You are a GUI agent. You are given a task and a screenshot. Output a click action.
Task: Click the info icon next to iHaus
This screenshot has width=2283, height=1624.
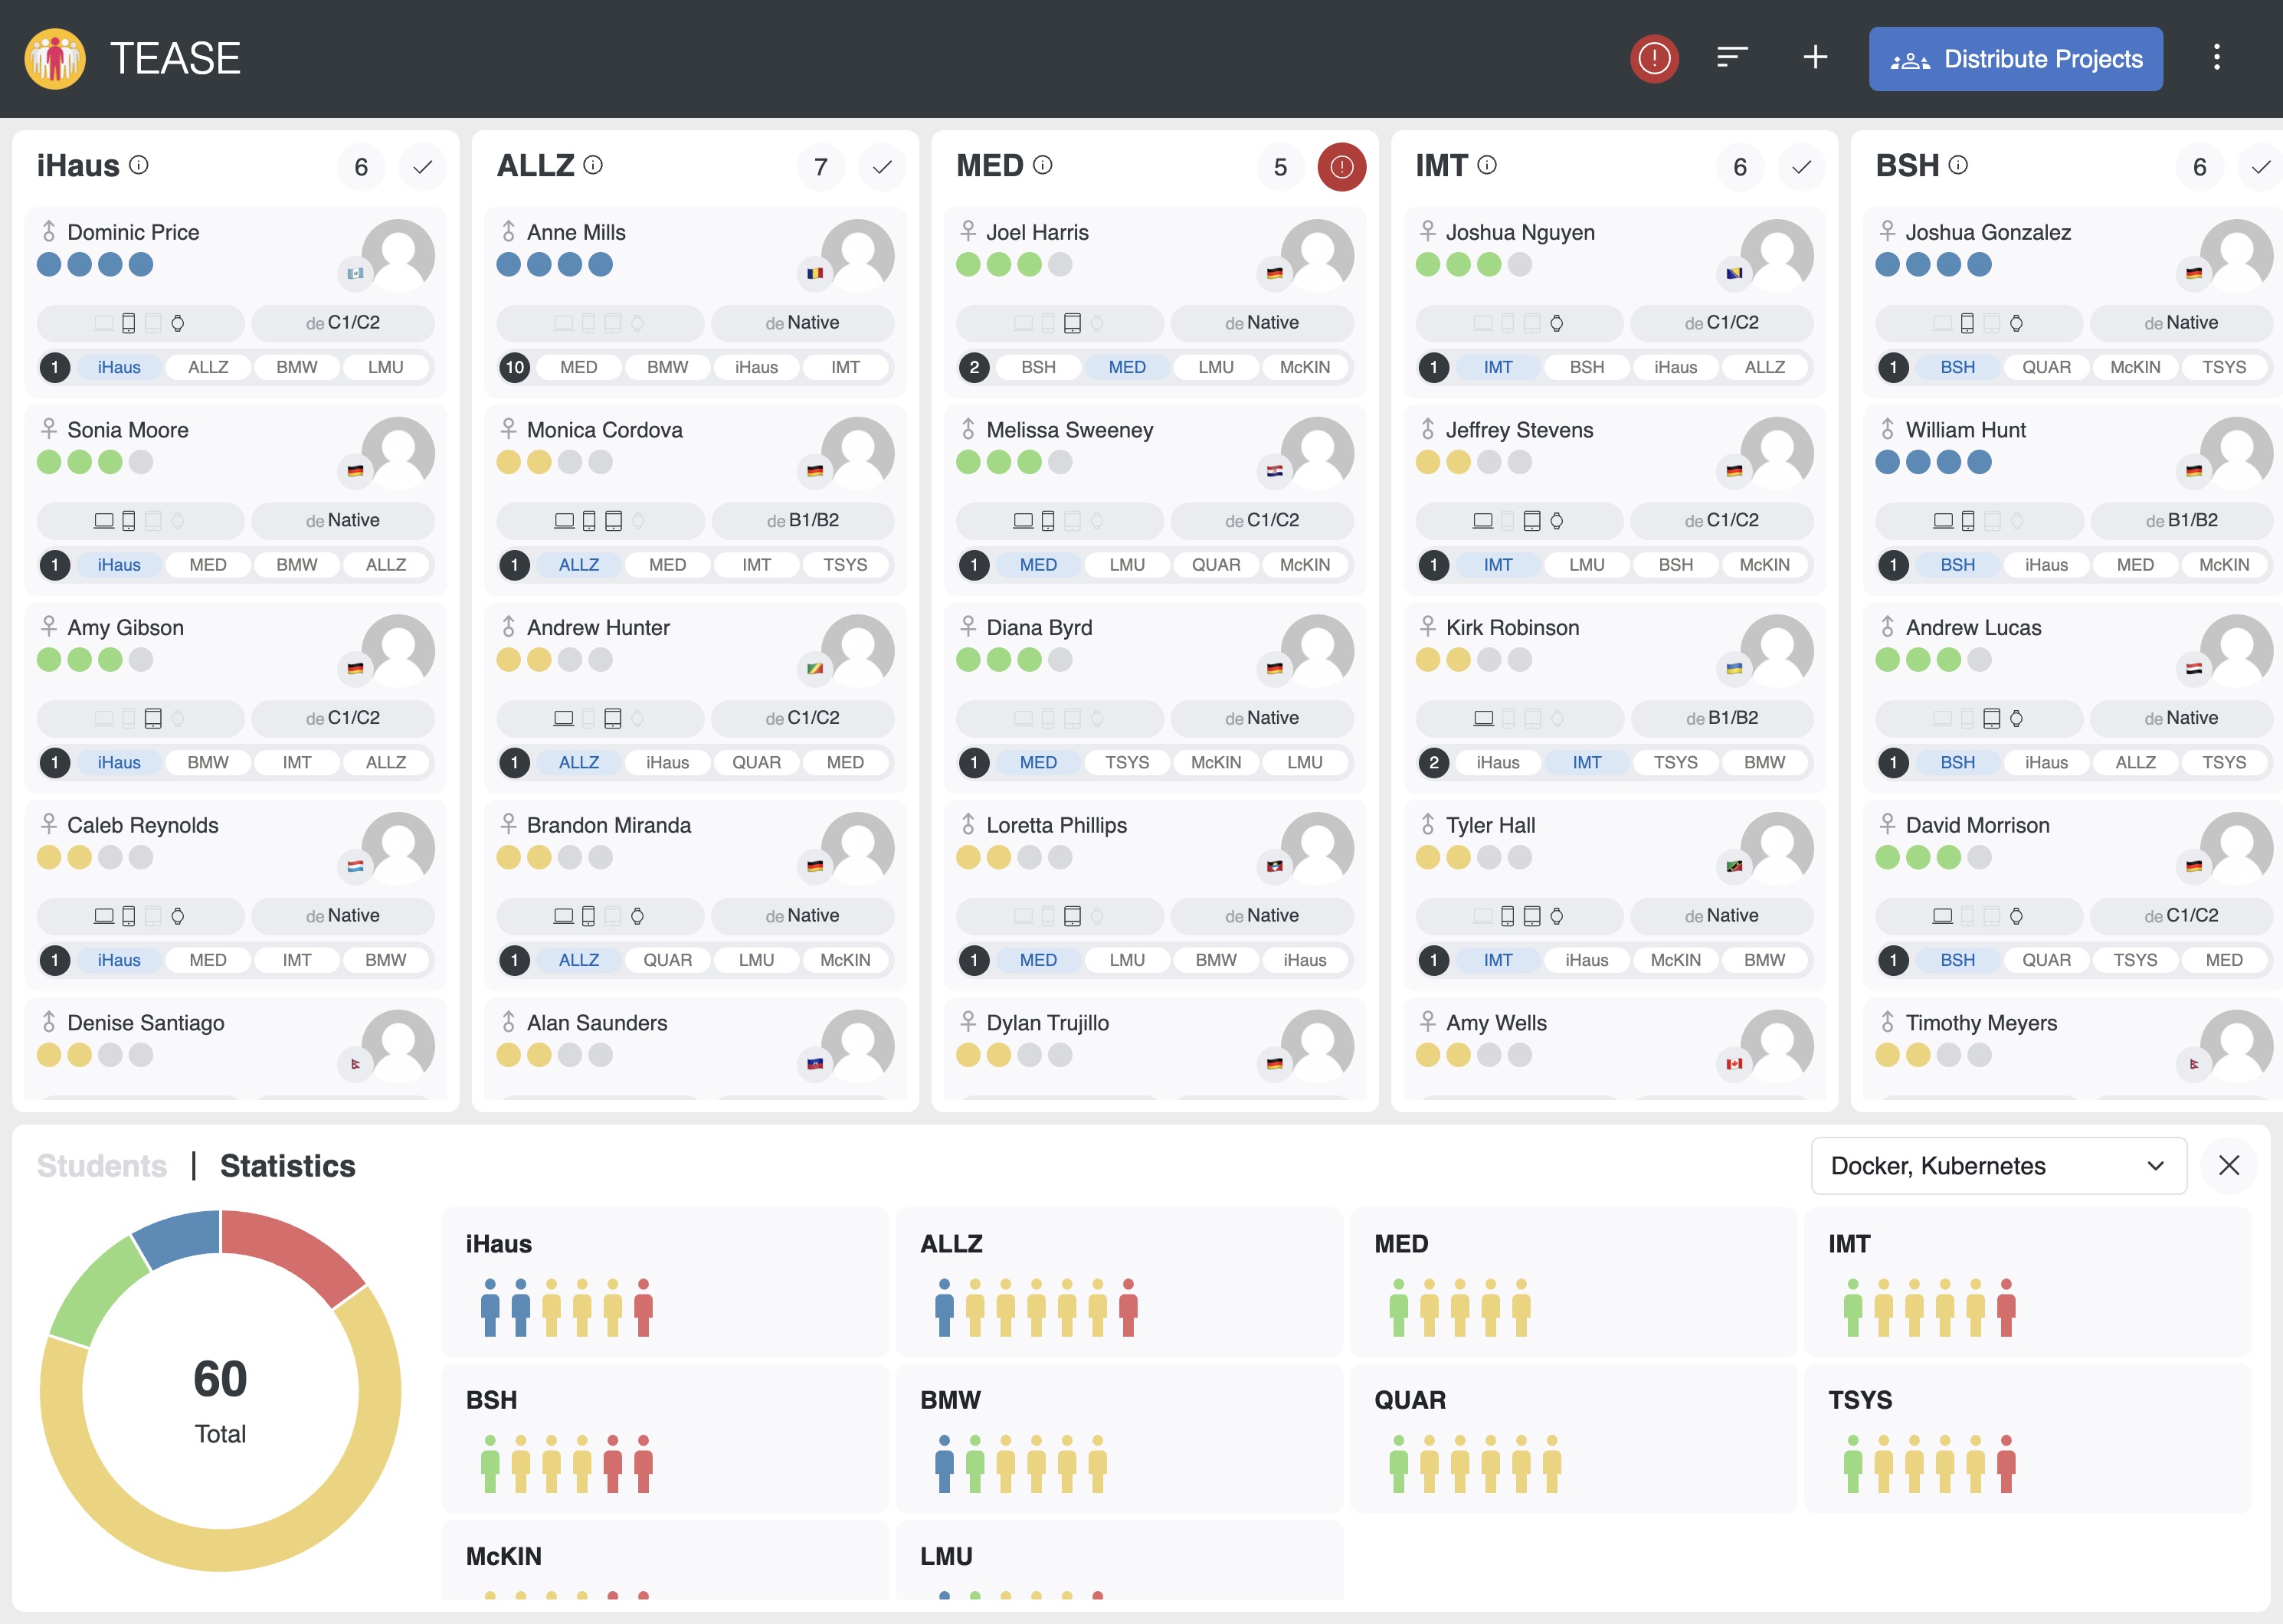point(139,165)
